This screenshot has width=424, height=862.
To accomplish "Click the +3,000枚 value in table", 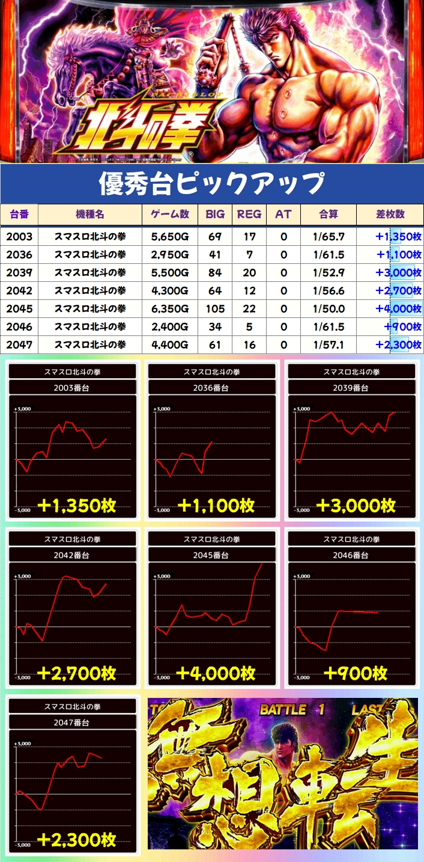I will 398,273.
